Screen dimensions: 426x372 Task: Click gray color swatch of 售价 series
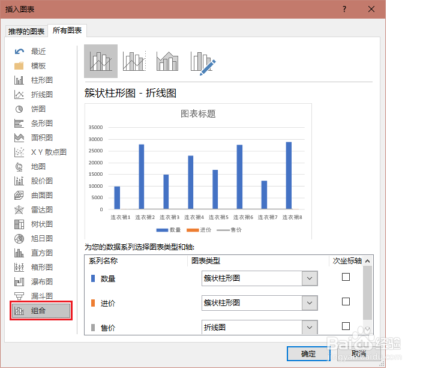(93, 328)
